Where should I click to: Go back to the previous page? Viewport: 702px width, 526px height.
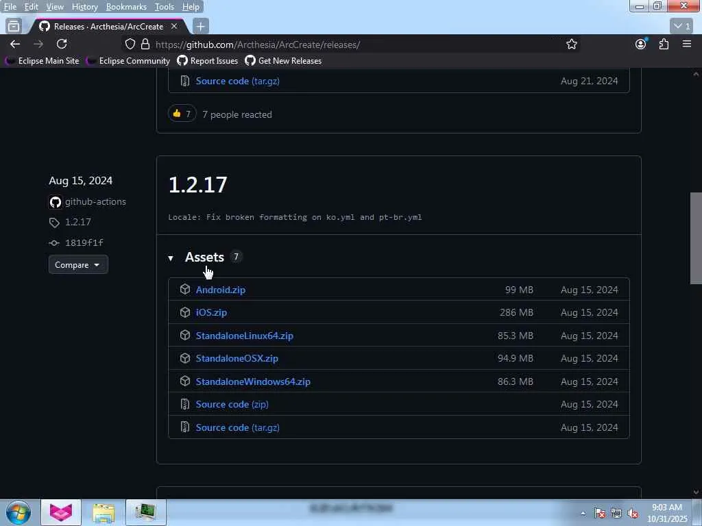tap(15, 44)
